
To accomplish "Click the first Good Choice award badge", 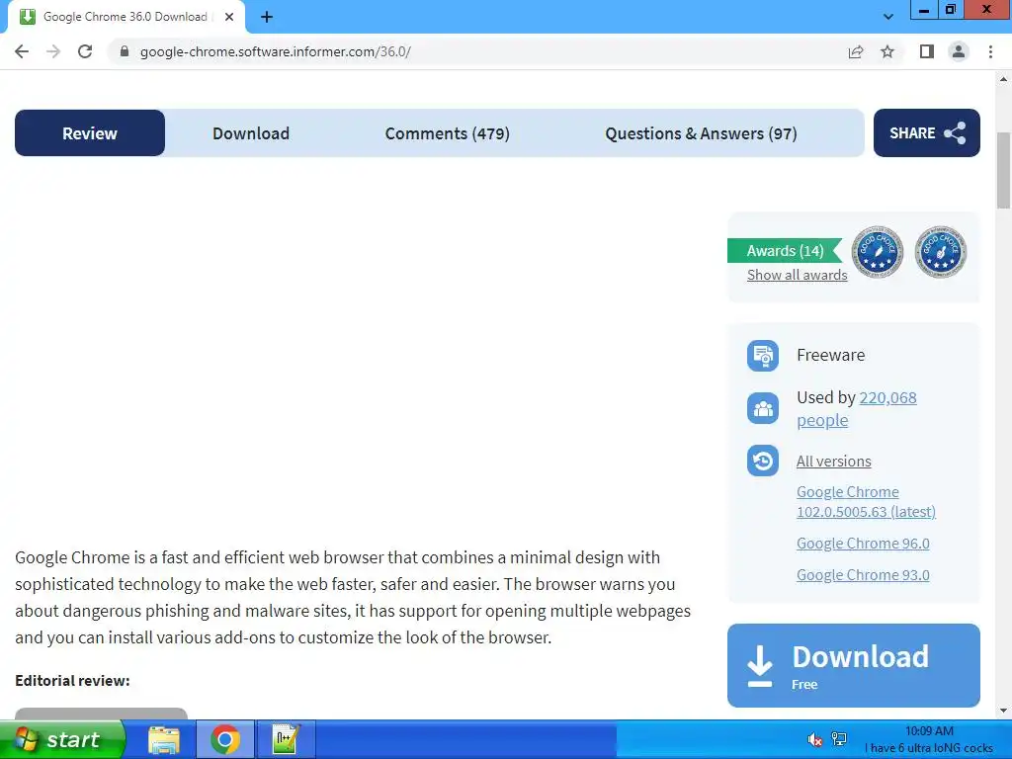I will click(x=878, y=252).
